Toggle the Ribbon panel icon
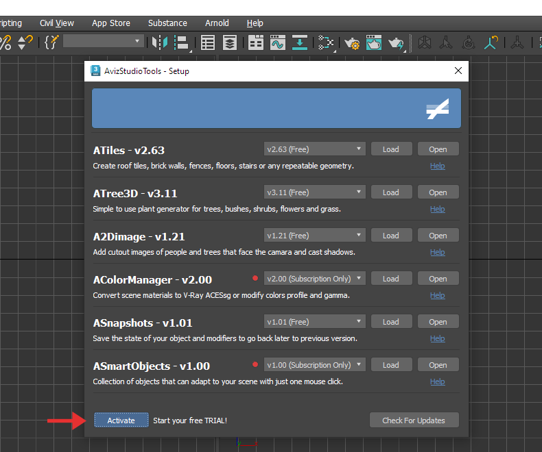542x452 pixels. tap(256, 42)
